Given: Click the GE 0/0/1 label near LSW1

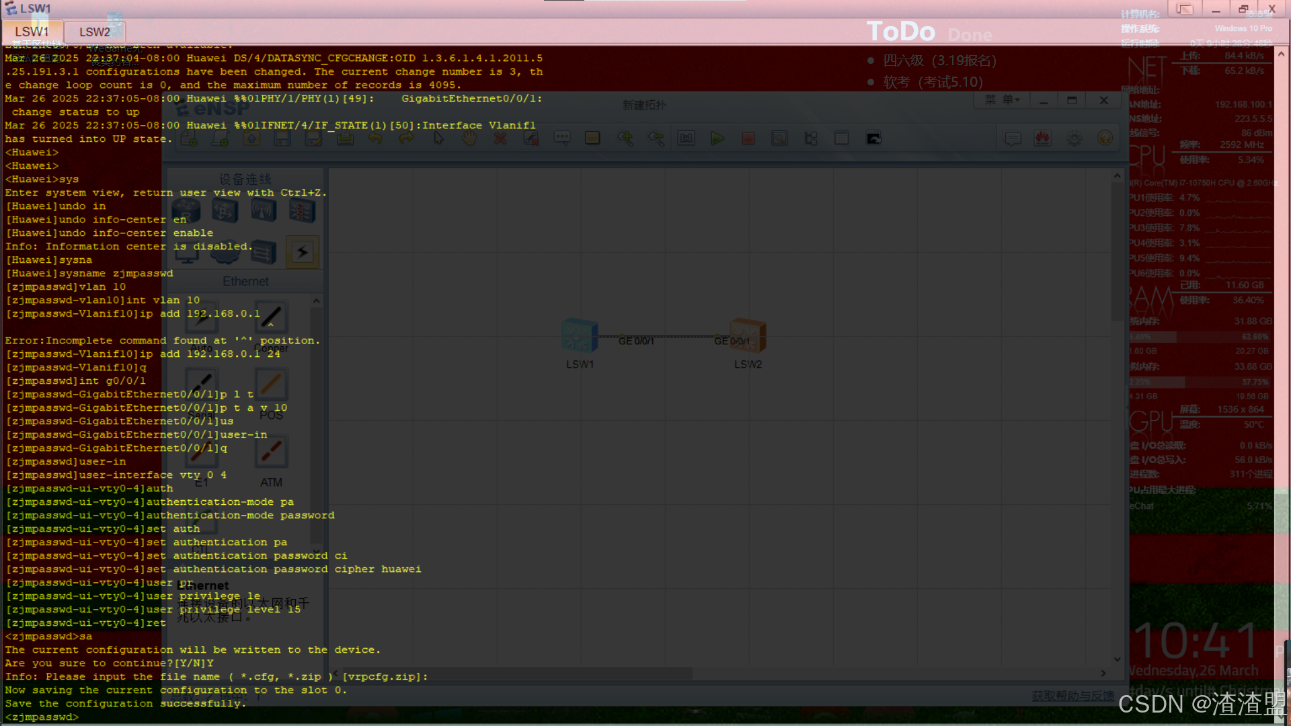Looking at the screenshot, I should coord(636,341).
